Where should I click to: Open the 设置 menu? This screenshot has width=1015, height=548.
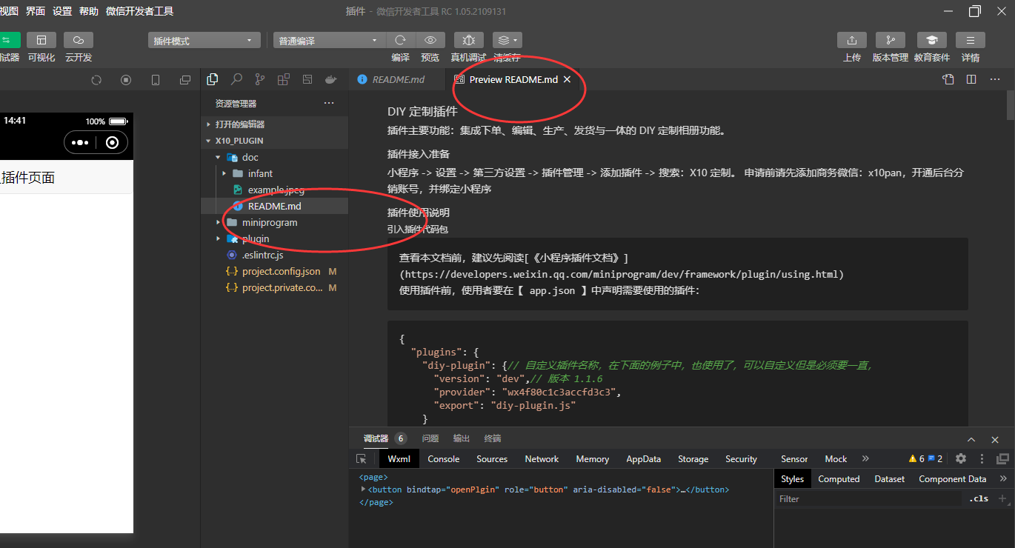tap(62, 11)
